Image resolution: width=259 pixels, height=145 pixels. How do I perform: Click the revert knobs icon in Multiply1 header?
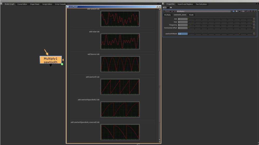(246, 11)
